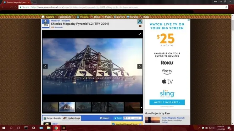The width and height of the screenshot is (234, 131).
Task: Open Chrome menu three dots
Action: 232,7
